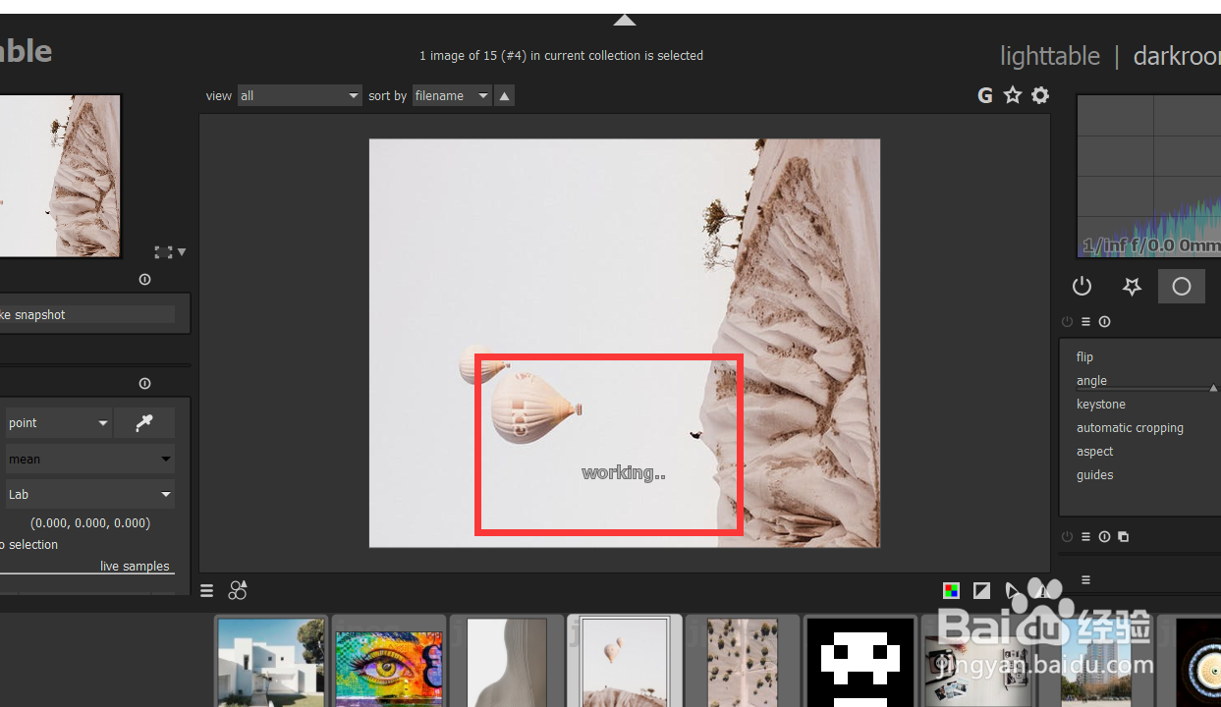Toggle power on the crop module with flip

pos(1068,322)
